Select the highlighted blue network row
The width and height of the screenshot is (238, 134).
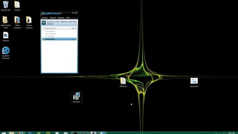[59, 39]
